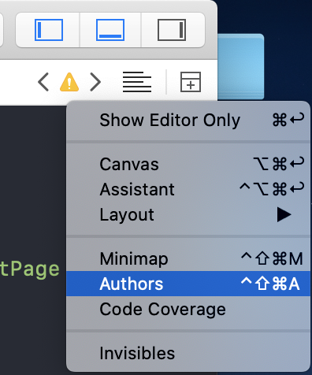The image size is (312, 375).
Task: Go to previous issue with left chevron
Action: point(43,82)
